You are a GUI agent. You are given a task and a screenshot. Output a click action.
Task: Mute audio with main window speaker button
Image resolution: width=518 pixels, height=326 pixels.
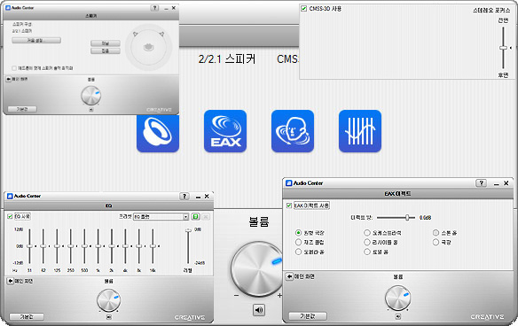coord(259,310)
